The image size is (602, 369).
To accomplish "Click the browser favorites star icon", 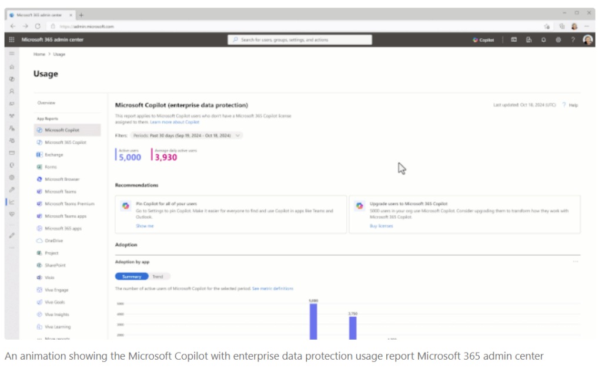I will [547, 26].
